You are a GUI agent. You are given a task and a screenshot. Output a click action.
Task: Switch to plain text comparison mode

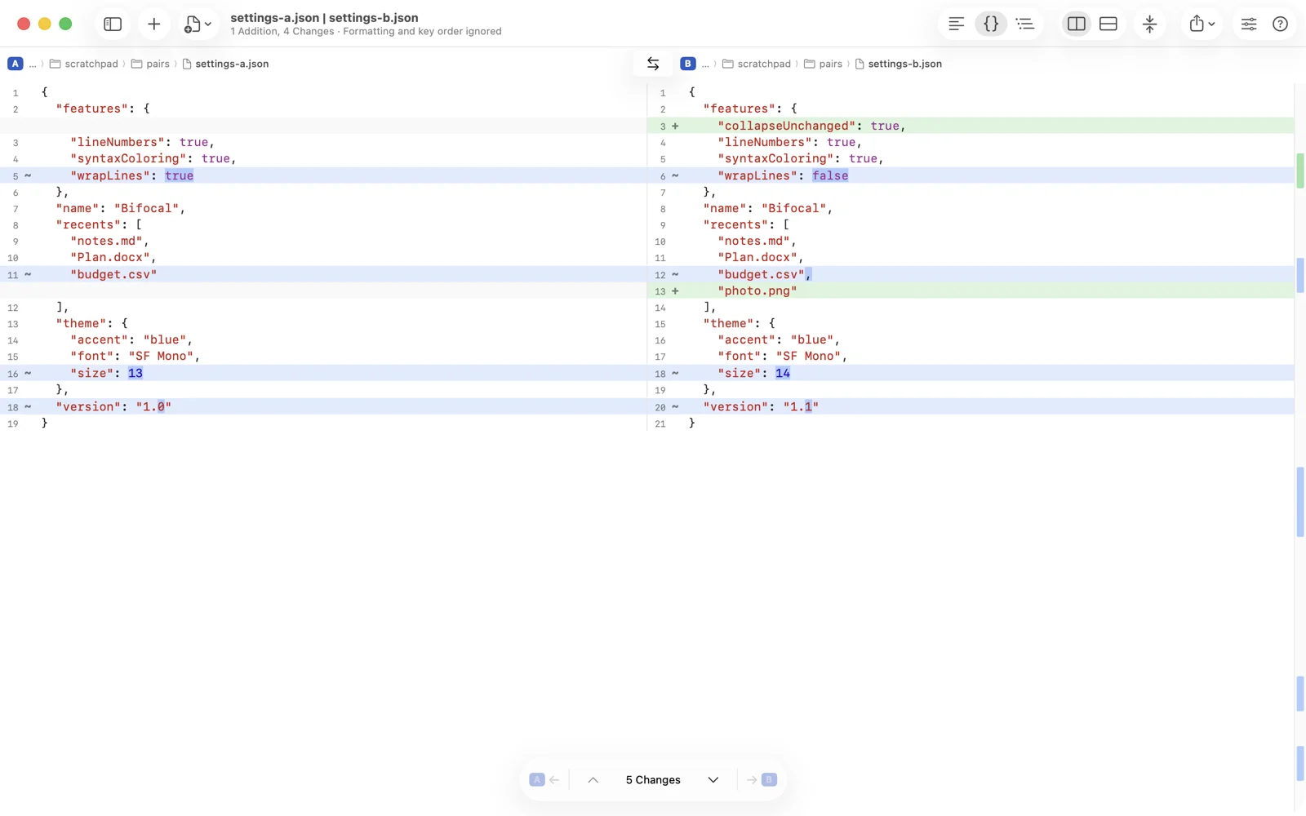tap(956, 24)
